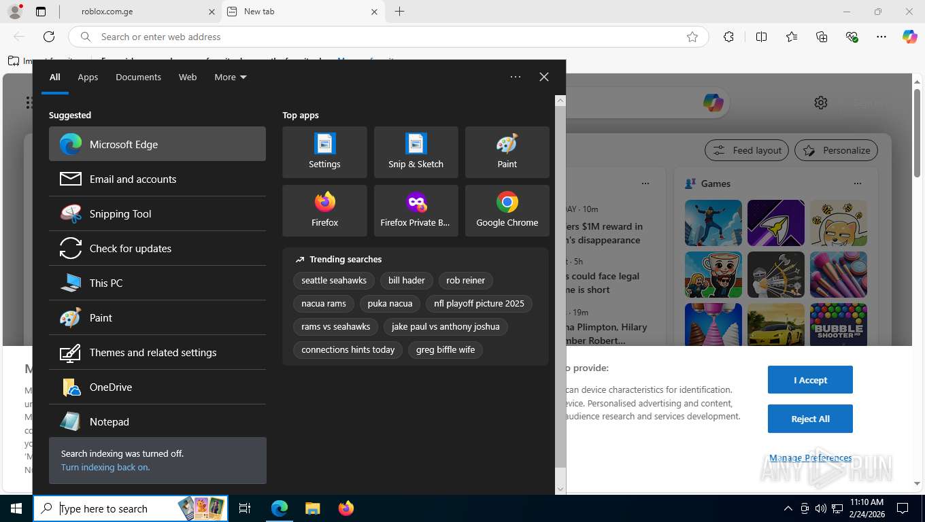
Task: Close the search panel with X
Action: 544,77
